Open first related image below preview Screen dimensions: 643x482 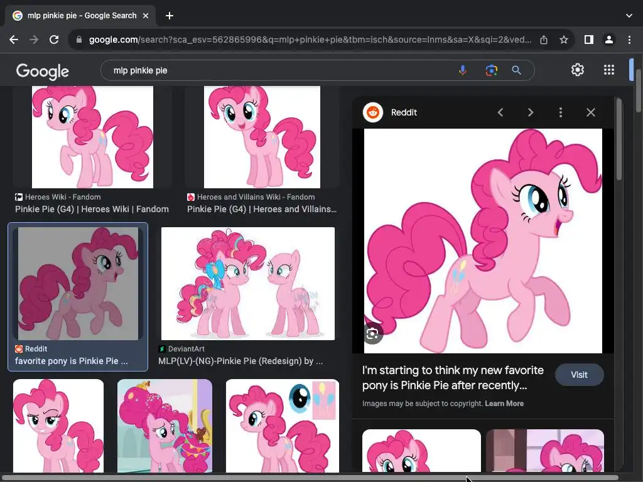421,451
